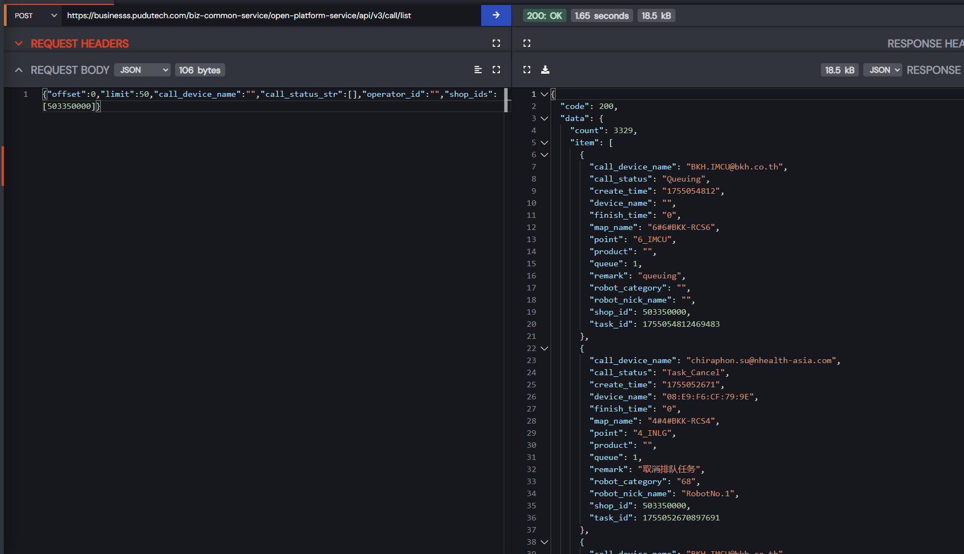
Task: Open the POST method dropdown
Action: point(35,15)
